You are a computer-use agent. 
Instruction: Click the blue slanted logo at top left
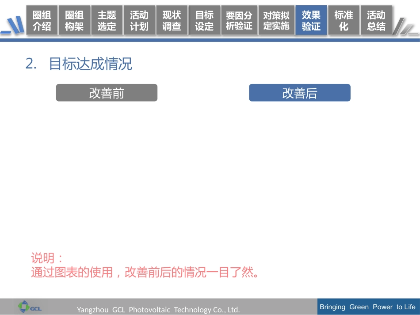tap(12, 25)
